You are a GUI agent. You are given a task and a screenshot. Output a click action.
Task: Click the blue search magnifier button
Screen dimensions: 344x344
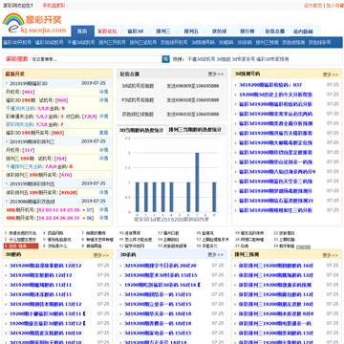(165, 59)
